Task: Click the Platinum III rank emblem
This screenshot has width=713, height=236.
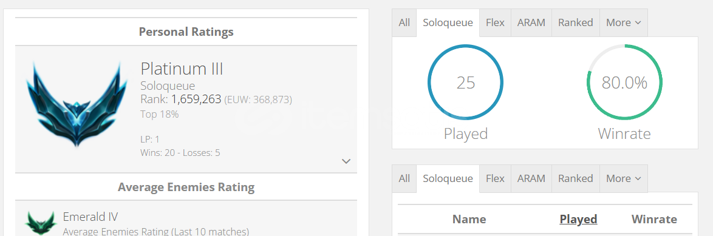Action: tap(76, 104)
